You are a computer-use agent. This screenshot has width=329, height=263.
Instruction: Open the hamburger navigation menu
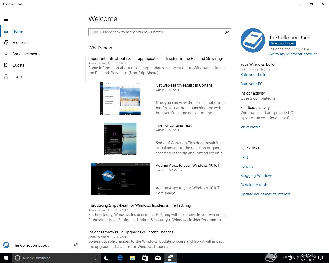(x=6, y=19)
